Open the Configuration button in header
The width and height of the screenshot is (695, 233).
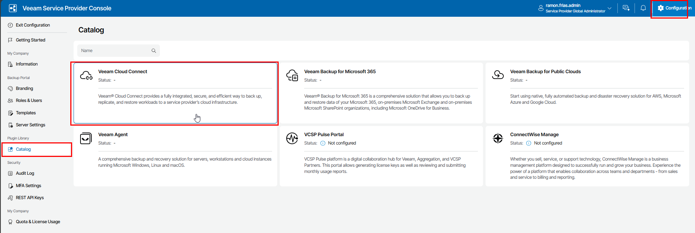[670, 8]
